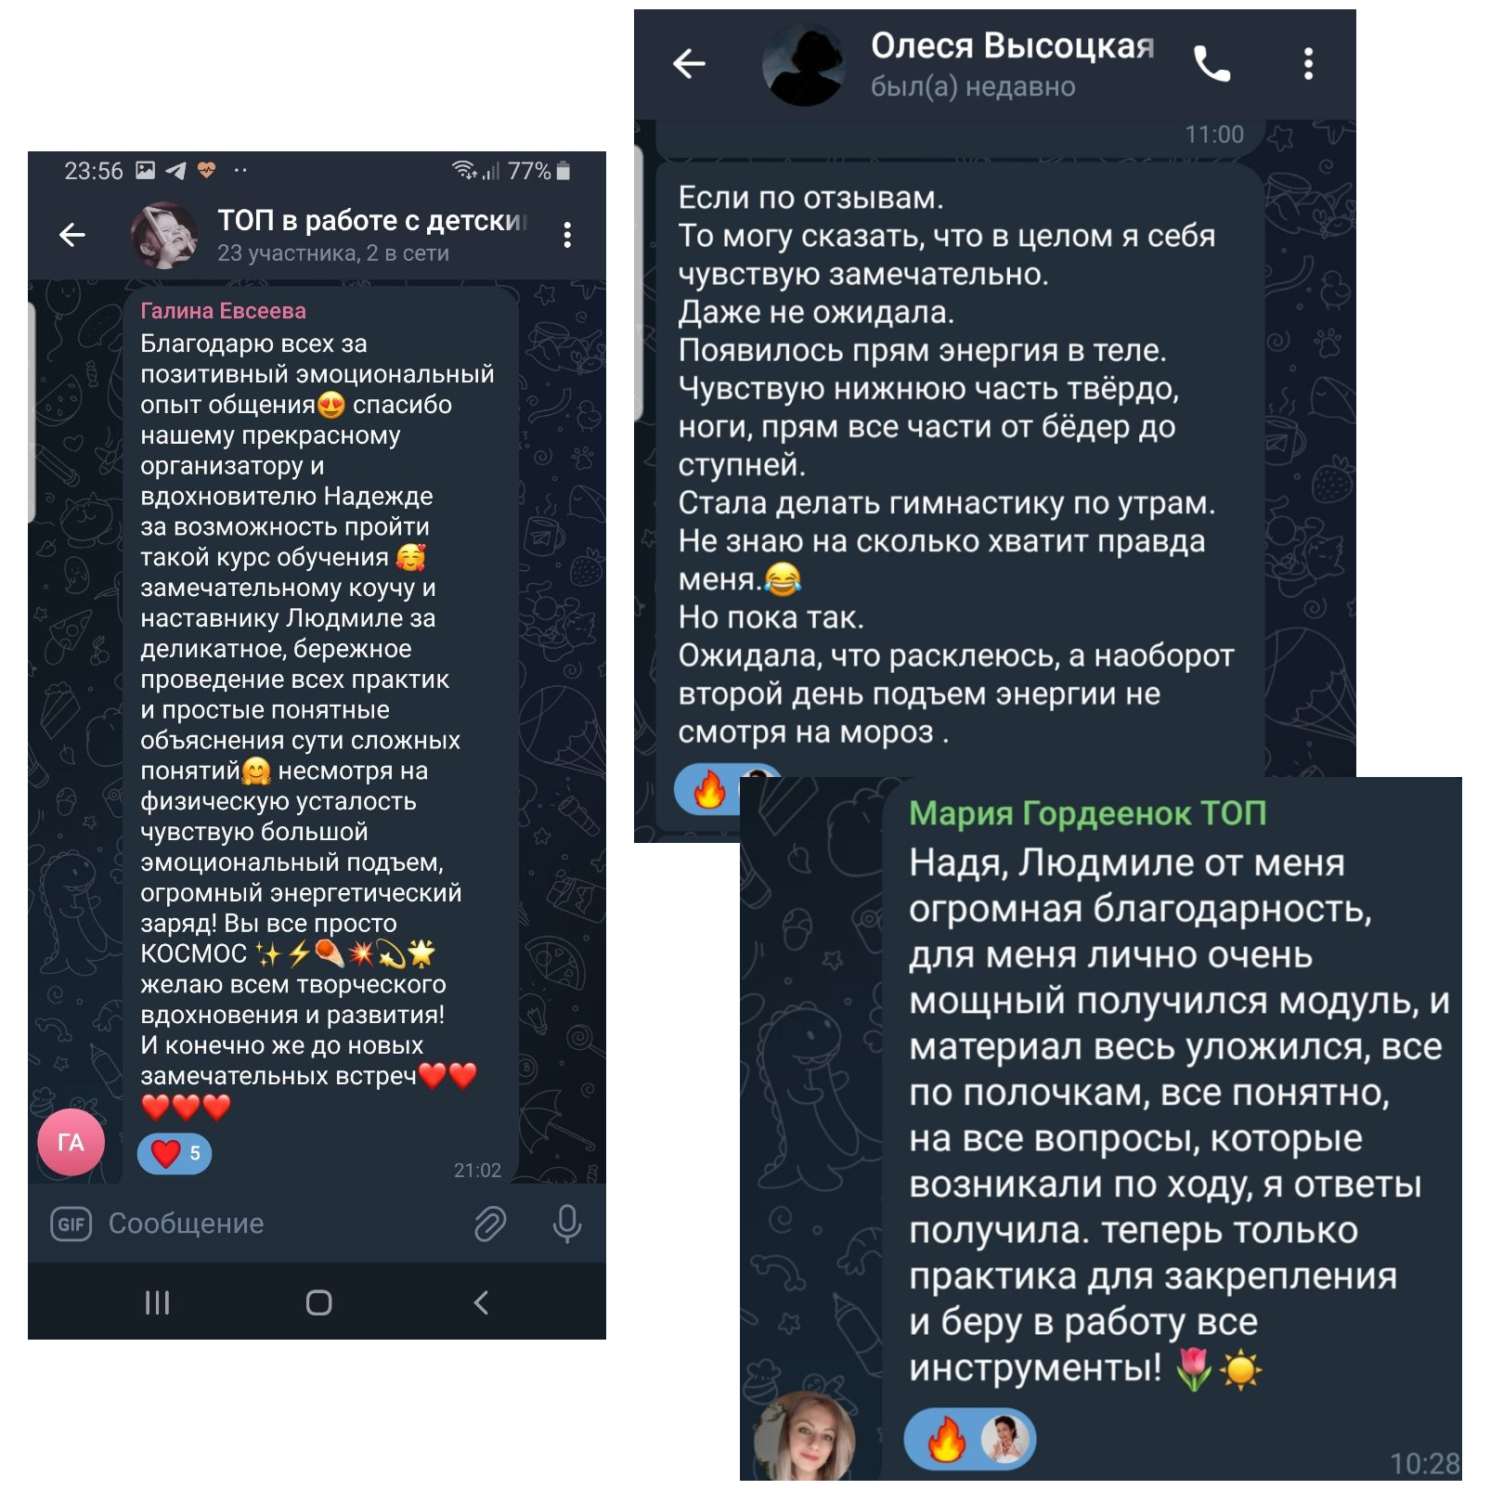The image size is (1490, 1490).
Task: Click into the Сообщение input field
Action: [x=279, y=1224]
